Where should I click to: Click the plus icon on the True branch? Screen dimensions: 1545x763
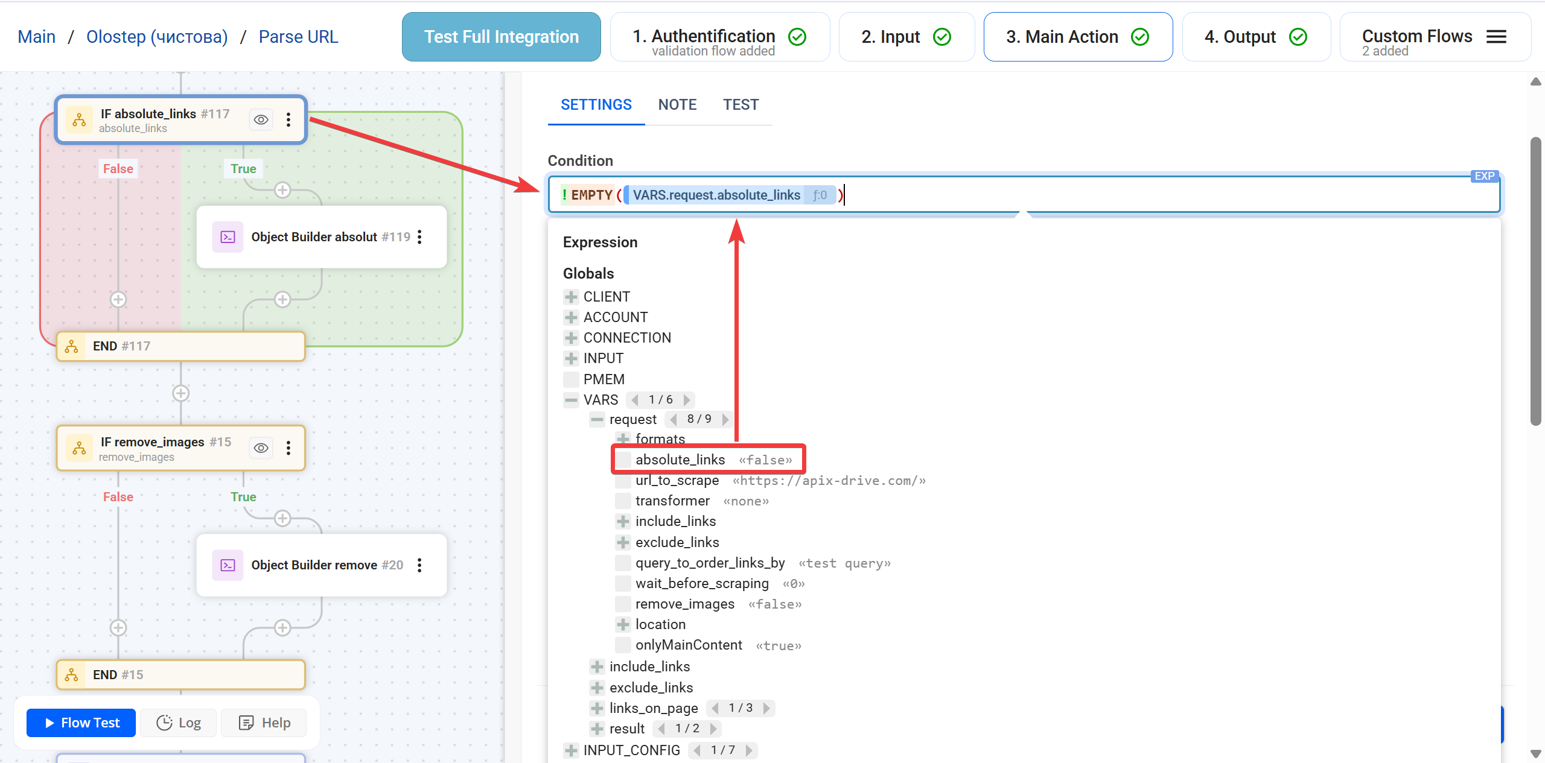point(282,189)
